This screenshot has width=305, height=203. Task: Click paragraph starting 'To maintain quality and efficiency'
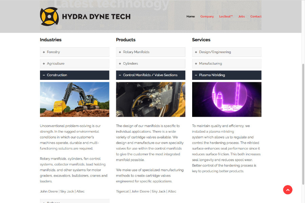click(226, 149)
